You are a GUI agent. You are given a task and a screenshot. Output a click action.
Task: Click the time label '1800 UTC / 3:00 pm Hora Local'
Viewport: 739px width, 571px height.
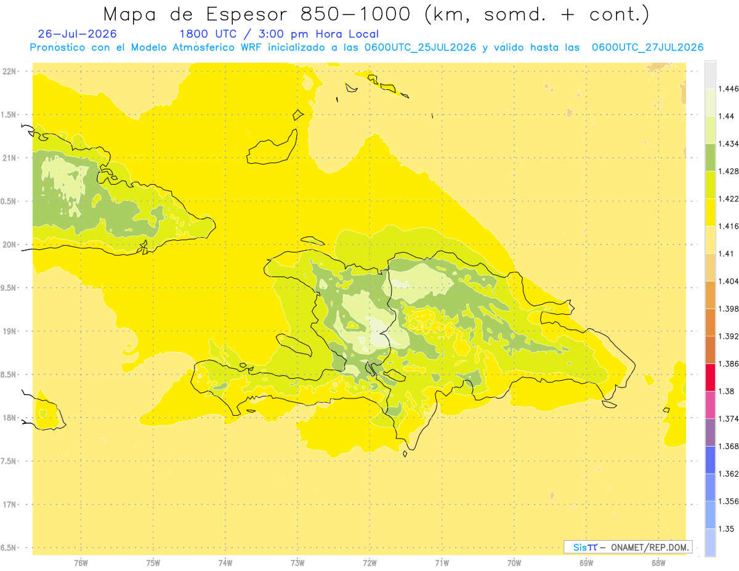tap(279, 34)
